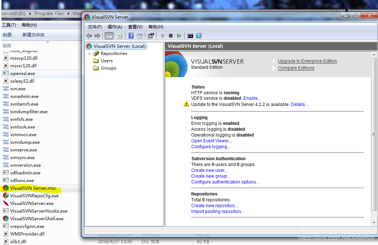Click Create new repository... link

[x=215, y=206]
